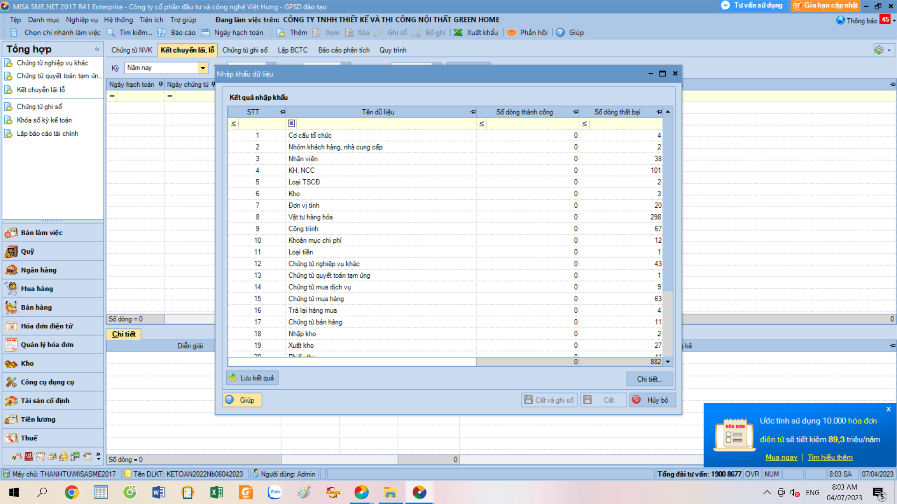Expand the Kỳ period dropdown
Viewport: 897px width, 504px height.
point(203,68)
